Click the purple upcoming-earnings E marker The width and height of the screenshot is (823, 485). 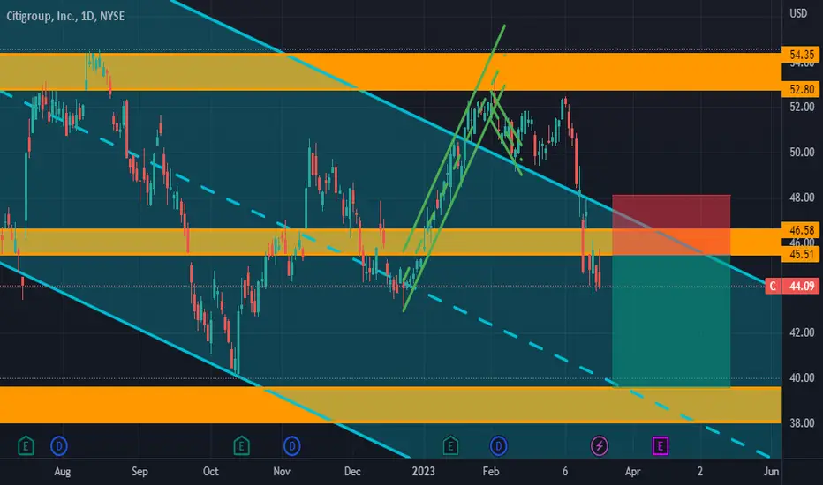point(661,446)
